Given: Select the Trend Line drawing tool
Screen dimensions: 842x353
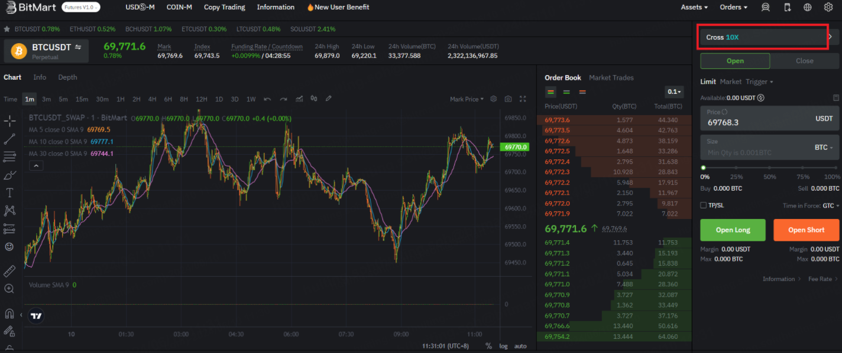Looking at the screenshot, I should 9,139.
